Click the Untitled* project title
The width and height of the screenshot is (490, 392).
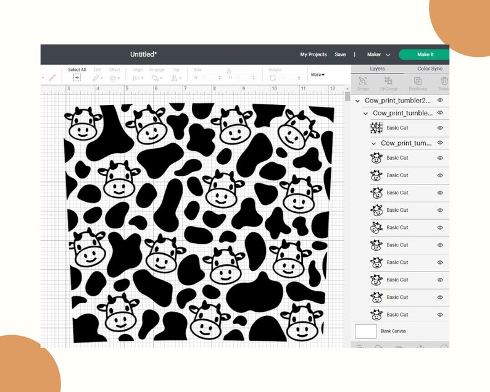(x=143, y=54)
